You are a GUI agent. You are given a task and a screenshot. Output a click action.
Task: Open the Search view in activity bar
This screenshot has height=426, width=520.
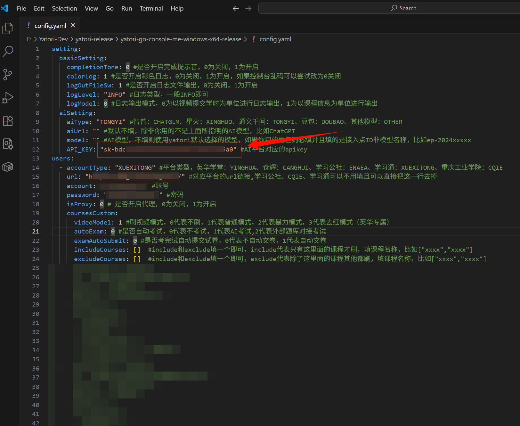(x=8, y=51)
